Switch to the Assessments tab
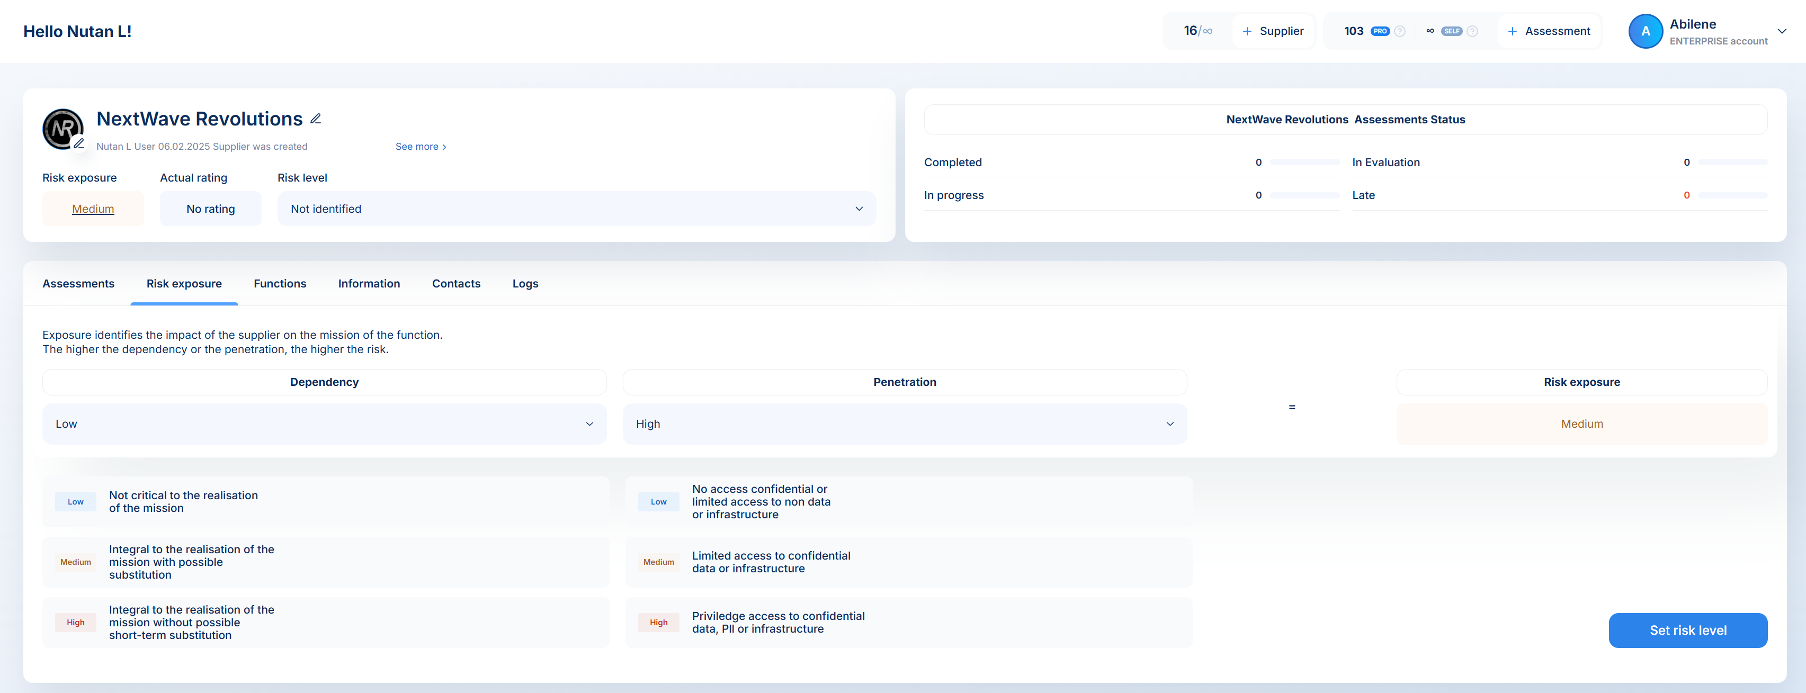Viewport: 1806px width, 693px height. [78, 284]
